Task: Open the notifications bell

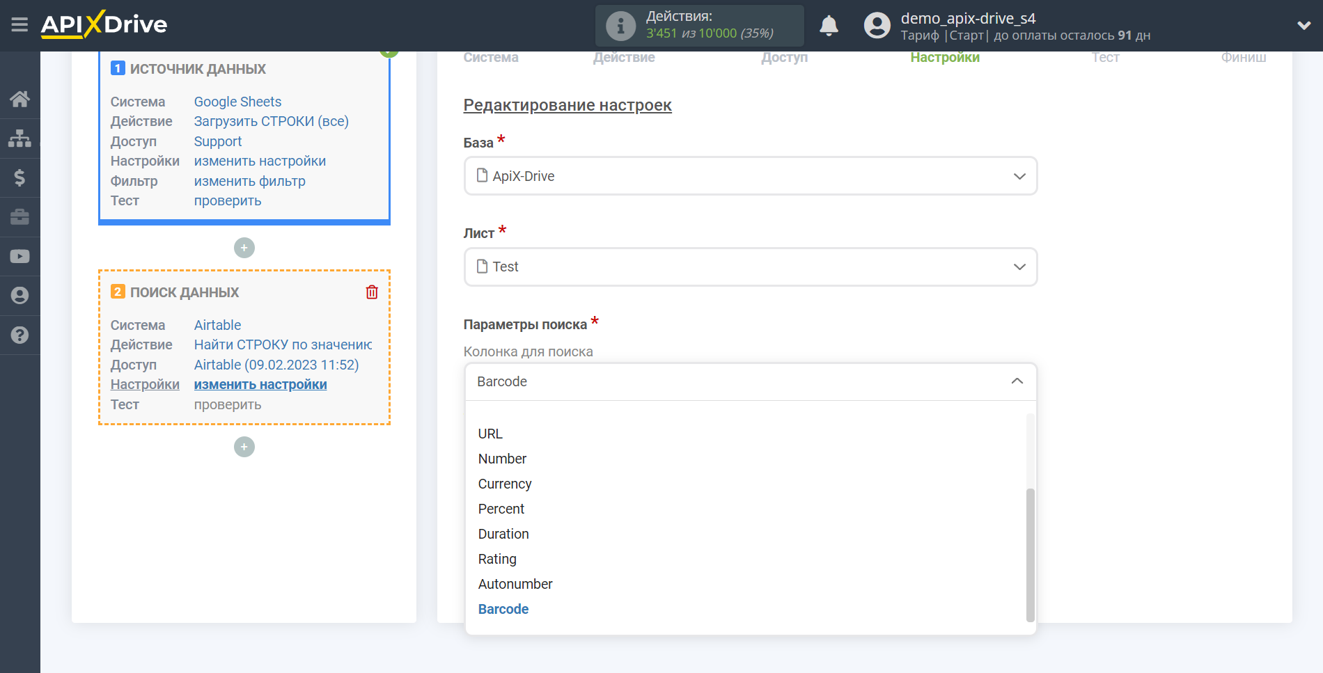Action: point(829,26)
